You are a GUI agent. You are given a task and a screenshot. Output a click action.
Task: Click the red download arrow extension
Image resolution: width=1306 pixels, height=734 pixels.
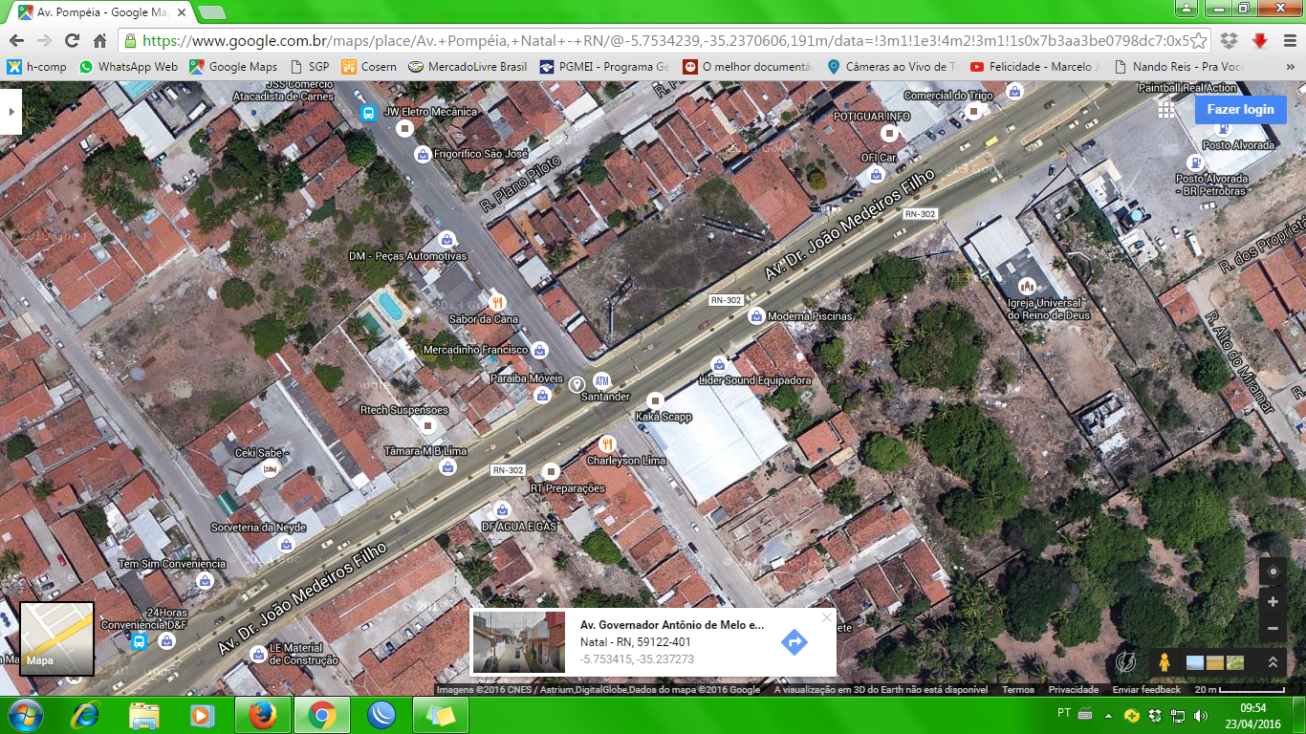(x=1260, y=41)
